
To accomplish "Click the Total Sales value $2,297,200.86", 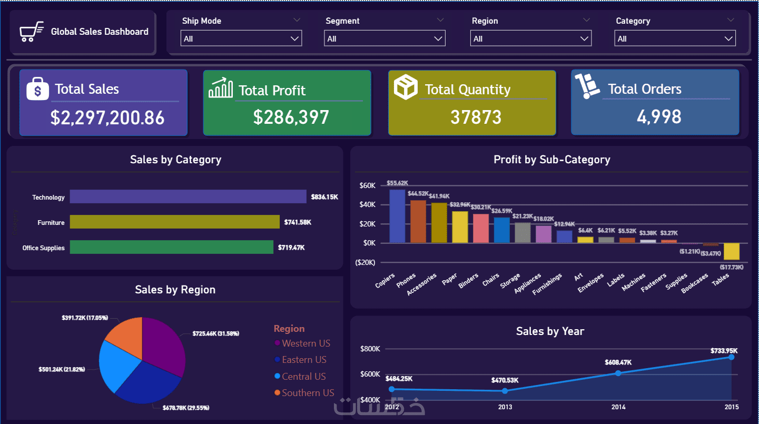I will (107, 117).
